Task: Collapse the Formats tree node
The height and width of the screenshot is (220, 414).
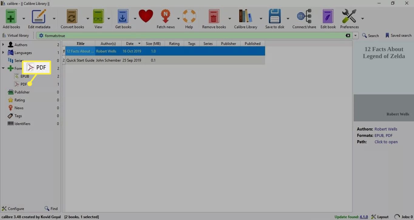Action: (x=3, y=68)
